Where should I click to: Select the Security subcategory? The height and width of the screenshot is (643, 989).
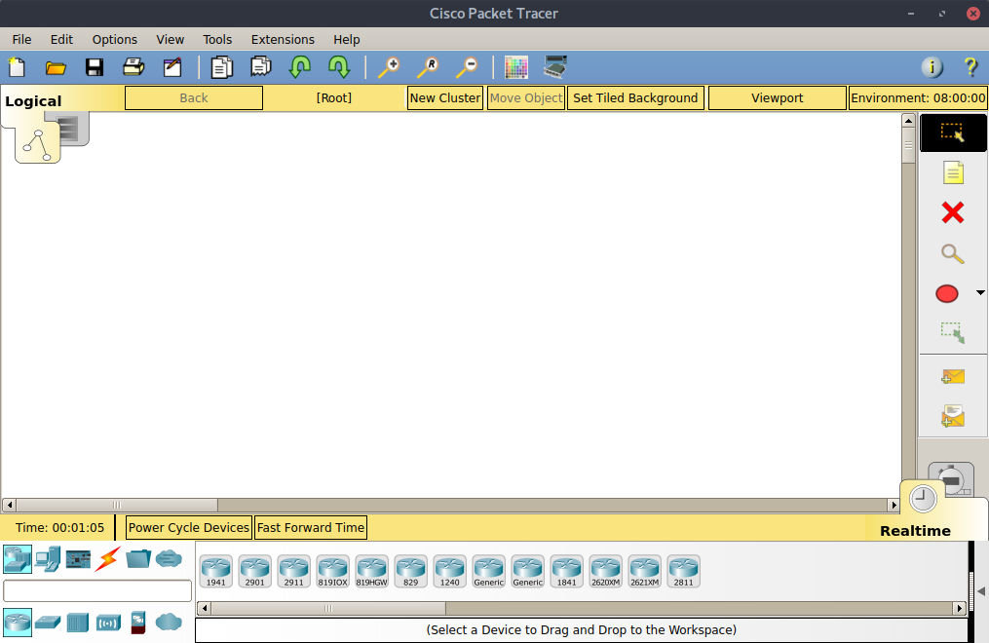[138, 623]
